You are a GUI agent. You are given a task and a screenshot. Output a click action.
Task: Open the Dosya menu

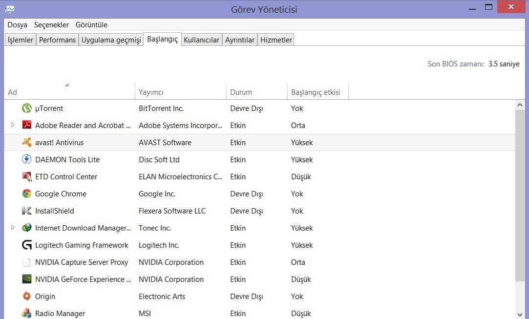[17, 24]
